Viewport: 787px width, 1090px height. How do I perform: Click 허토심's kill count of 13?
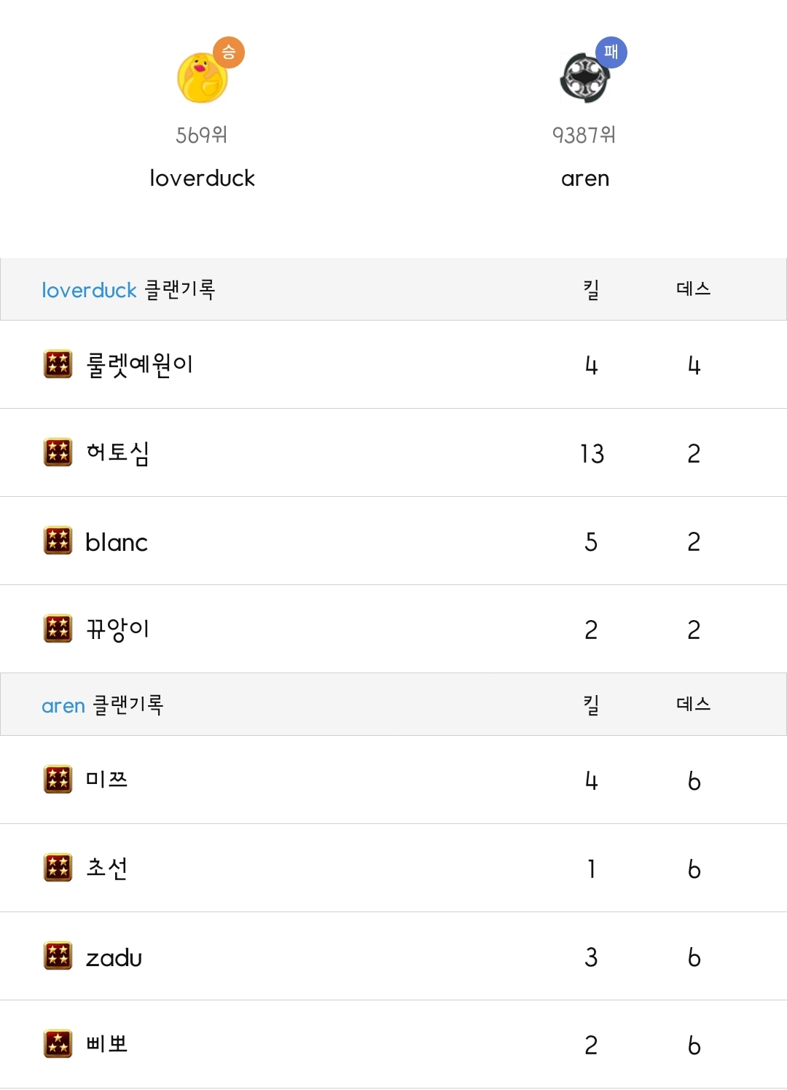point(592,453)
